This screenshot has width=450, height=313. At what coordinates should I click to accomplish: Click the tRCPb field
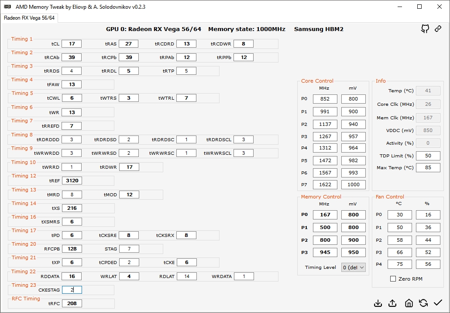coord(129,57)
